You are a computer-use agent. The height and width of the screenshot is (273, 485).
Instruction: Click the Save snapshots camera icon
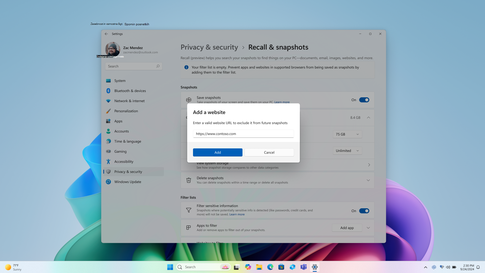coord(188,99)
